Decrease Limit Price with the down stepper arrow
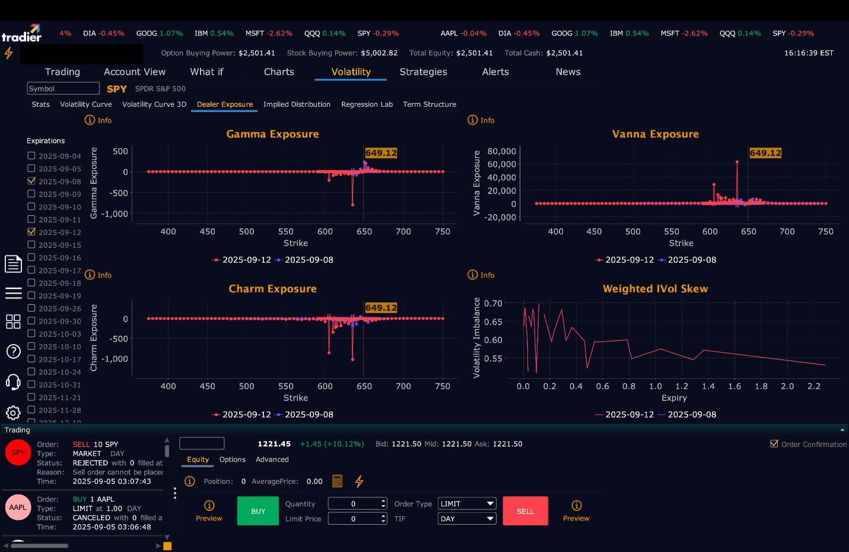 pos(384,522)
